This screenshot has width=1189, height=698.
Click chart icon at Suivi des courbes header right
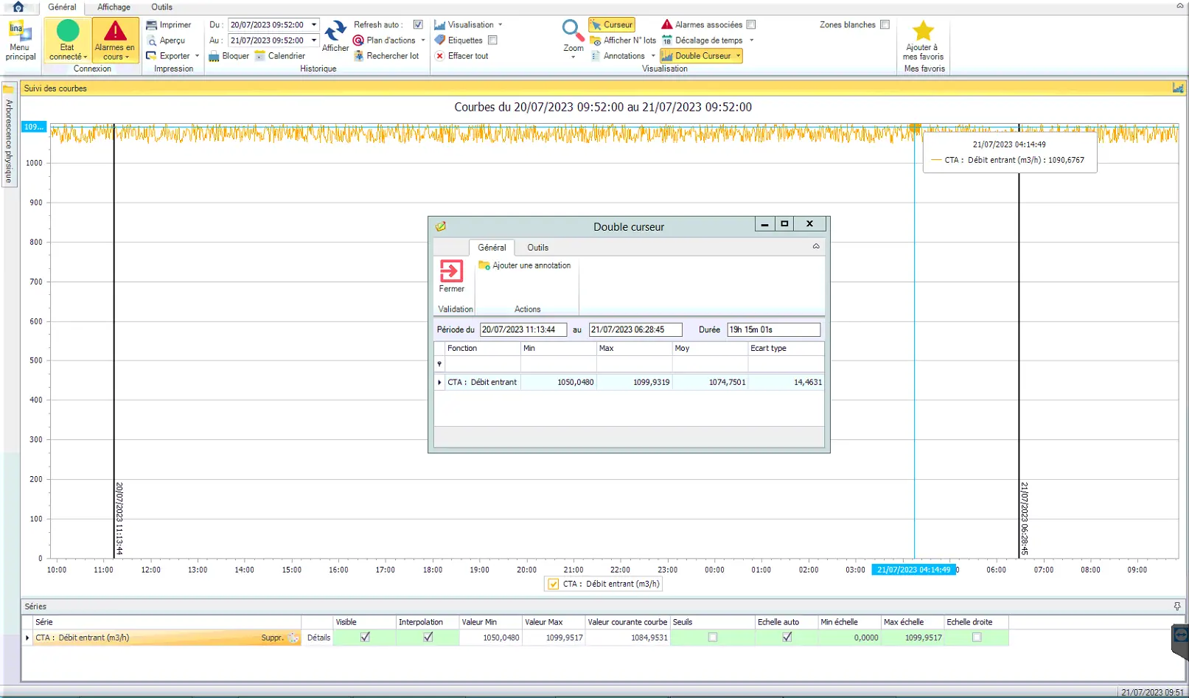tap(1178, 88)
